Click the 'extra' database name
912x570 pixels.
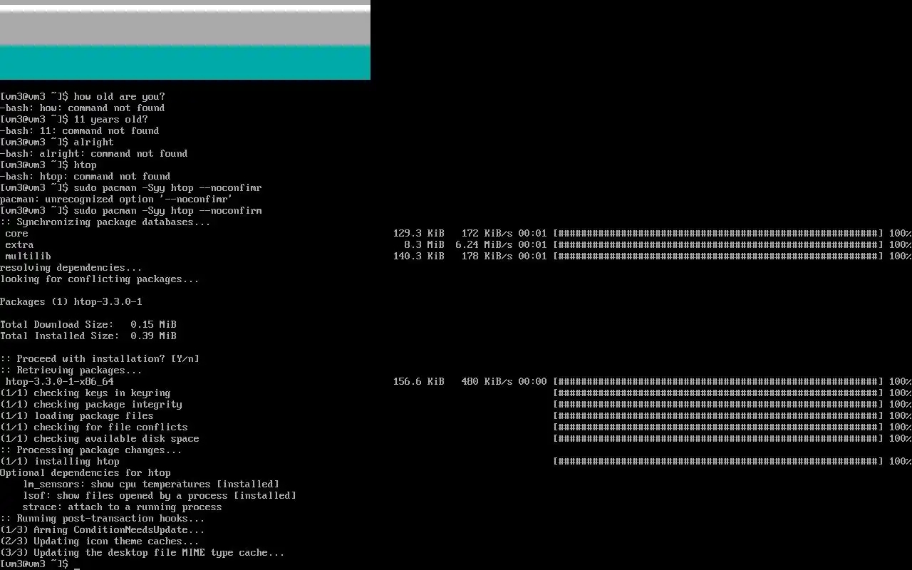[20, 245]
